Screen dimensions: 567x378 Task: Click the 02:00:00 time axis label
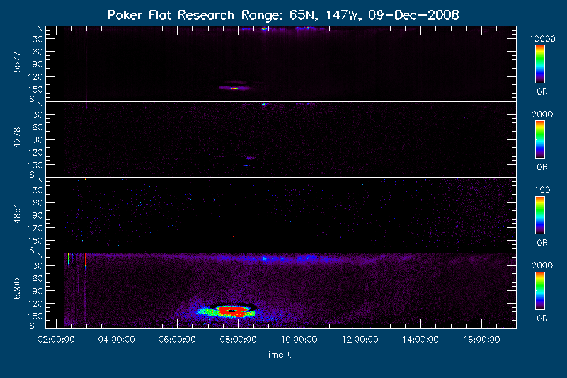(56, 340)
